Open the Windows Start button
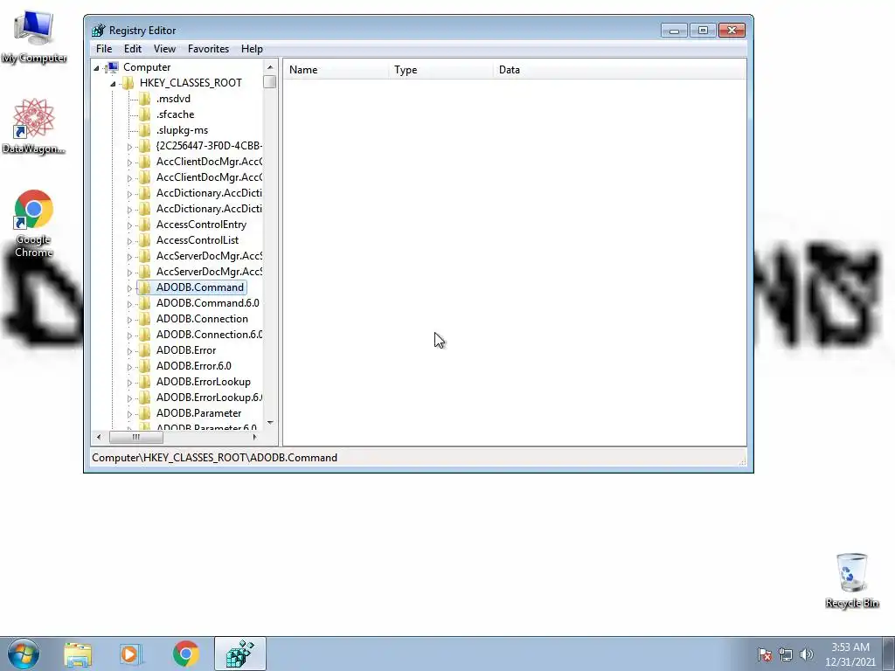This screenshot has height=671, width=895. pyautogui.click(x=24, y=654)
